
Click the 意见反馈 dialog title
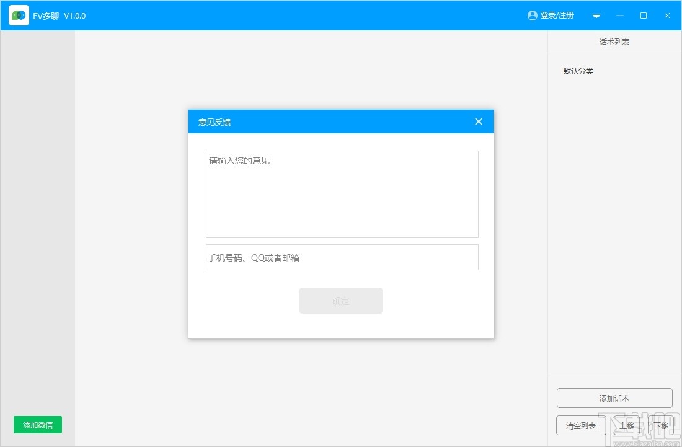point(215,122)
